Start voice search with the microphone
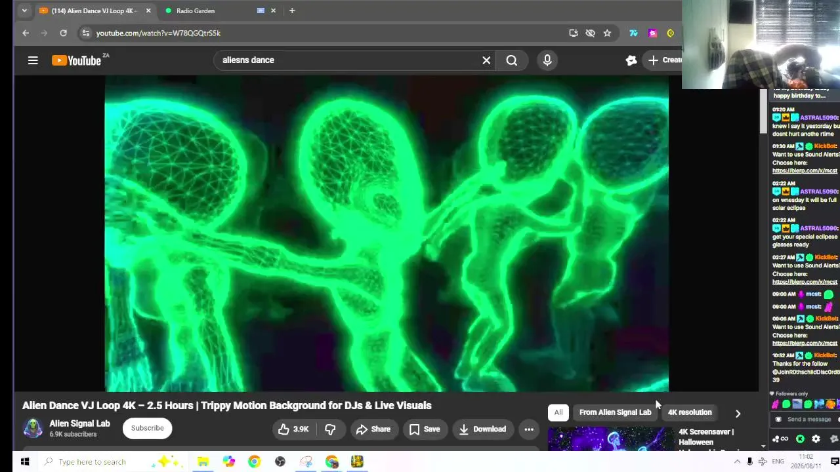This screenshot has width=840, height=472. (x=547, y=60)
